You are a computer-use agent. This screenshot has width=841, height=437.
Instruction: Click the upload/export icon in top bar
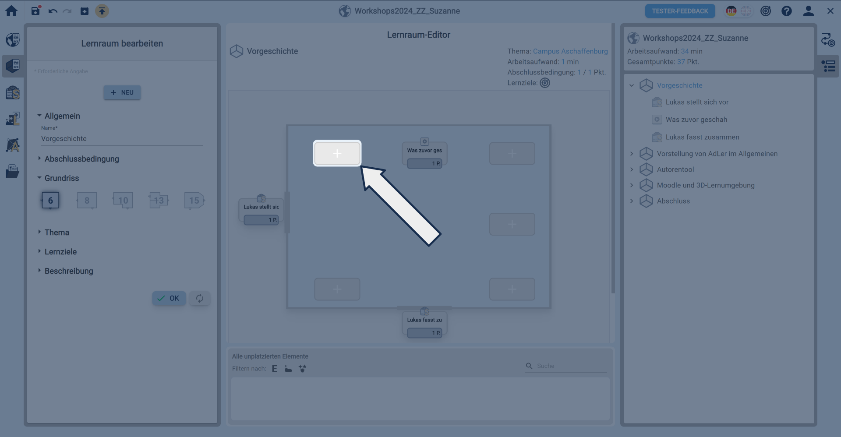tap(102, 11)
